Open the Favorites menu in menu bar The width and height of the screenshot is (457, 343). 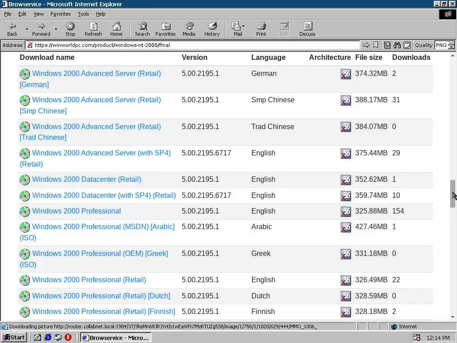60,14
